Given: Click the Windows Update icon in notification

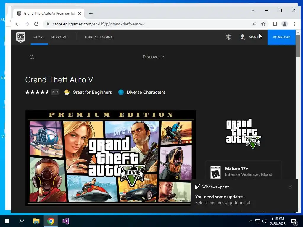Looking at the screenshot, I should [197, 187].
